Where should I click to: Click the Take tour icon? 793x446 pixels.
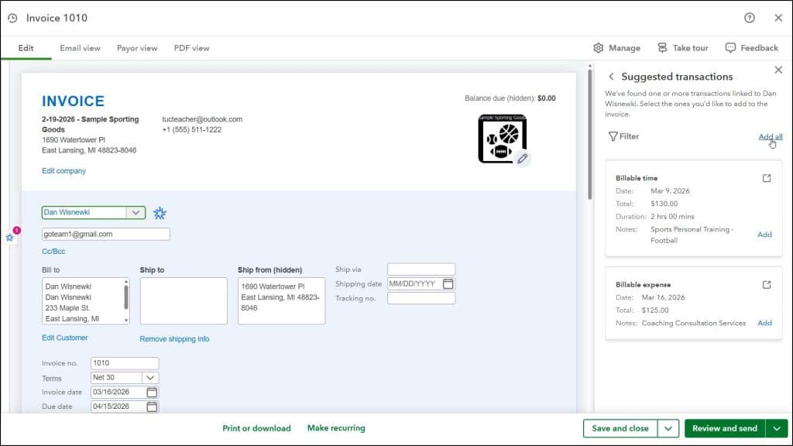tap(663, 47)
